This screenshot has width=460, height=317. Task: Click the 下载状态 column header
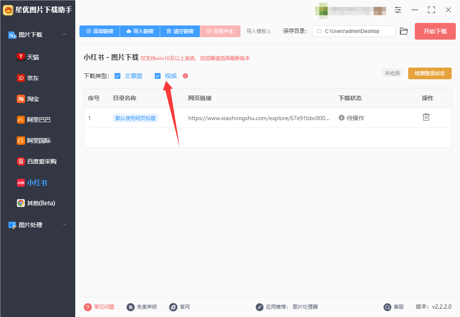[350, 98]
